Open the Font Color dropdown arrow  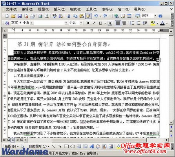pos(167,23)
